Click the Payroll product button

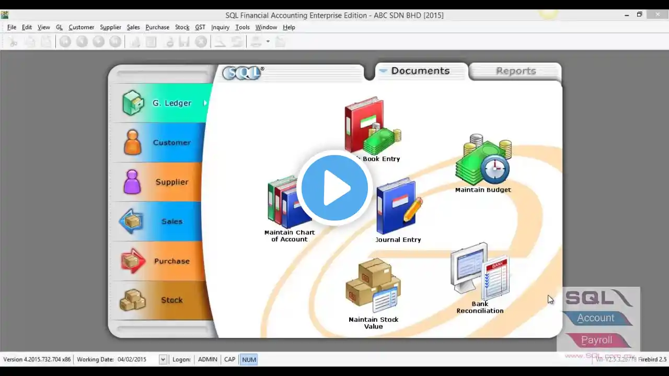coord(596,340)
